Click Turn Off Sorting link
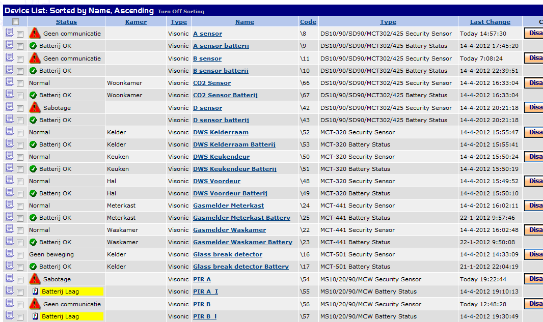The height and width of the screenshot is (322, 543). [x=181, y=11]
